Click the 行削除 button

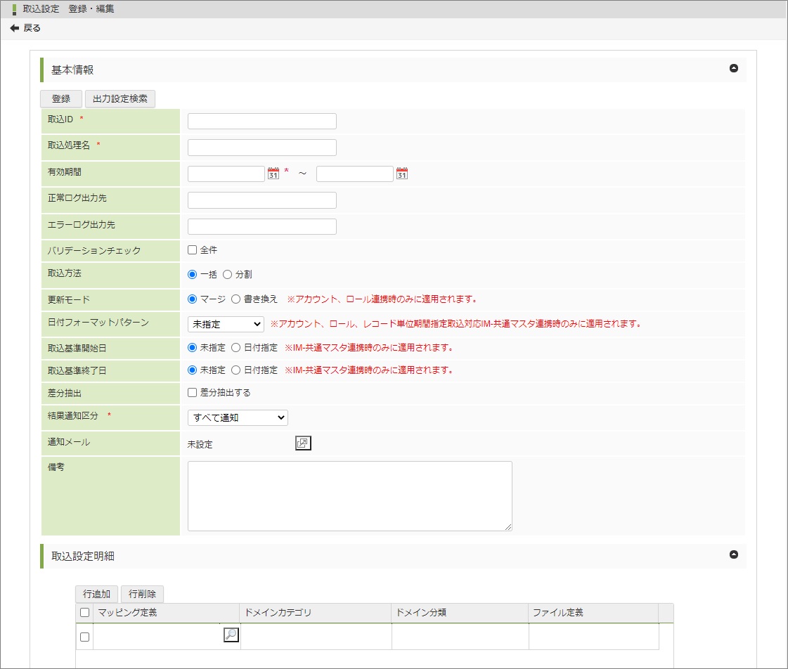(142, 594)
